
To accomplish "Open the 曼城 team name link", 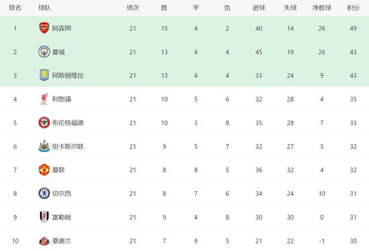I will pos(58,52).
